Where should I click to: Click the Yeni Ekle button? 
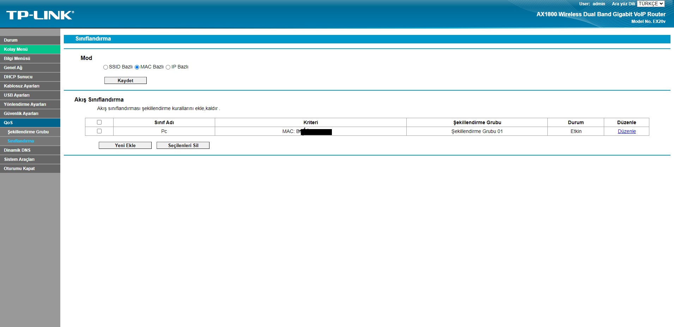pyautogui.click(x=125, y=145)
